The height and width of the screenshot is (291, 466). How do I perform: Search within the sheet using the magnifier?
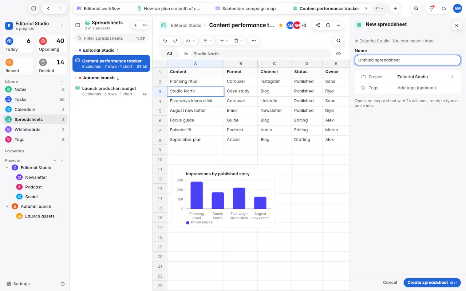click(339, 41)
